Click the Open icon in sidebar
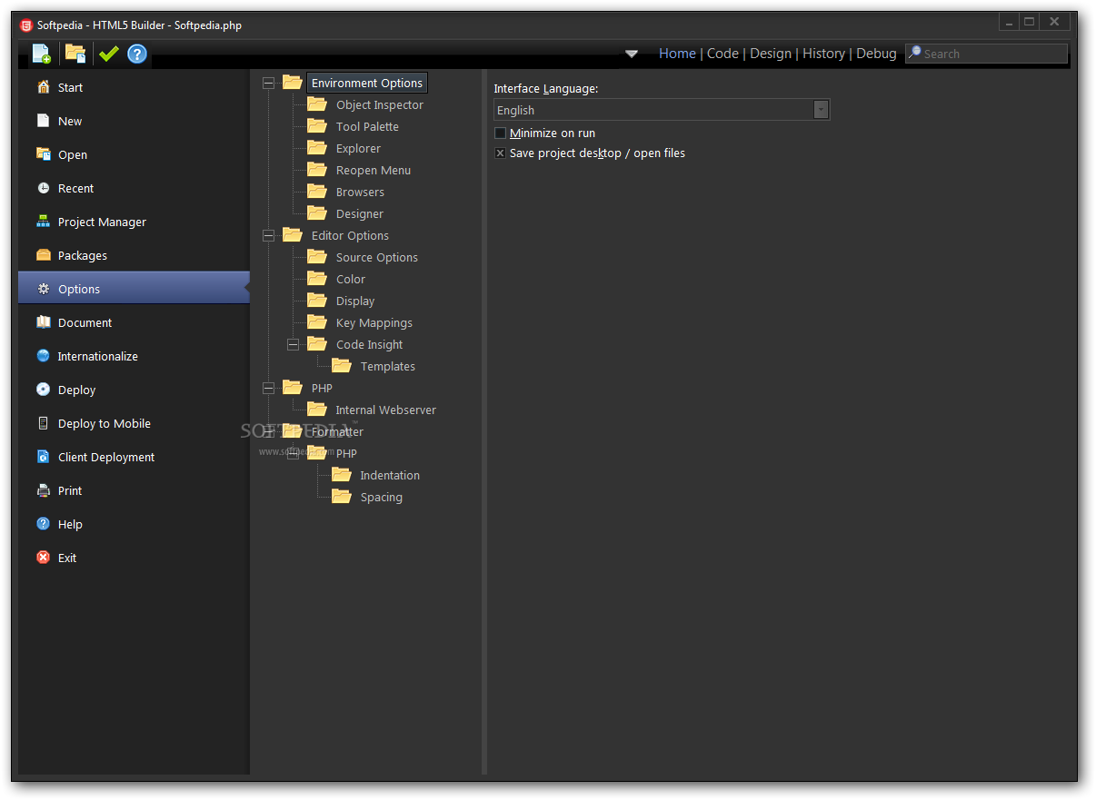The height and width of the screenshot is (800, 1096). [x=44, y=154]
